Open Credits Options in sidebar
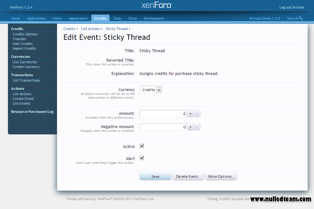The width and height of the screenshot is (314, 209). click(x=25, y=34)
